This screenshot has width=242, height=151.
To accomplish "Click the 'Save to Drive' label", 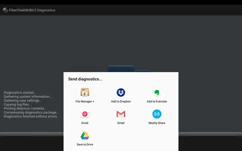I will coord(85,145).
